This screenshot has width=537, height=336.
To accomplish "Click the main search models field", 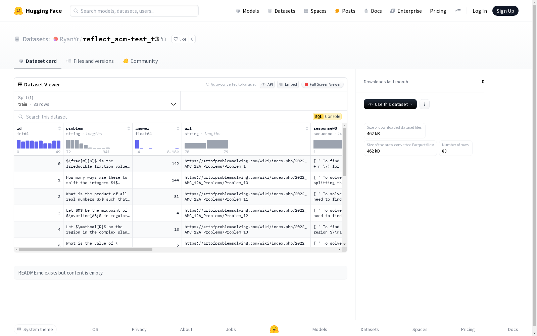I will (x=134, y=11).
